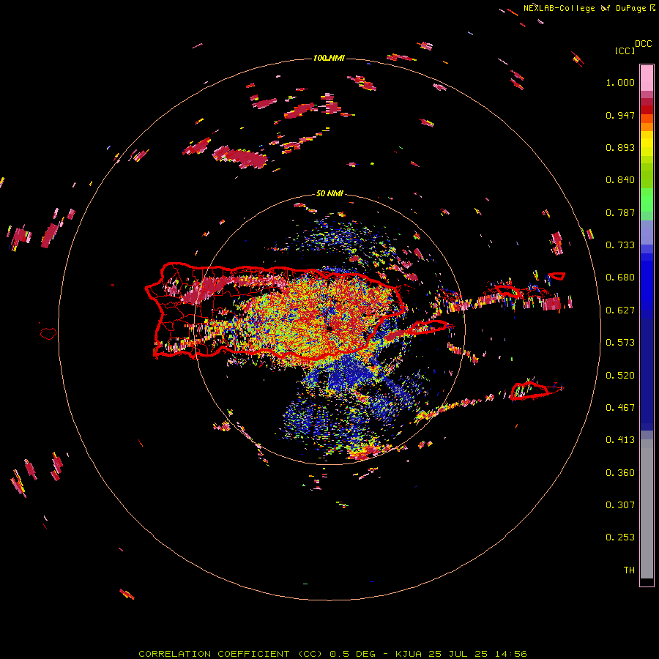This screenshot has height=659, width=659.
Task: Click the 0.307 scale value
Action: click(620, 505)
